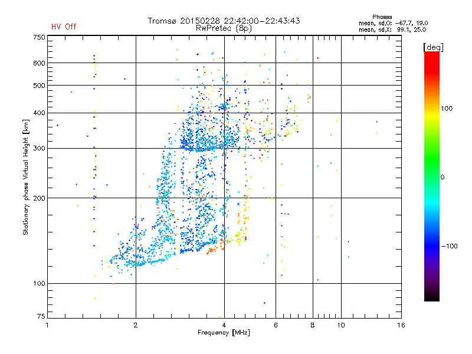Click the "8" frequency axis label
Screen dimensions: 472x354
click(x=313, y=325)
